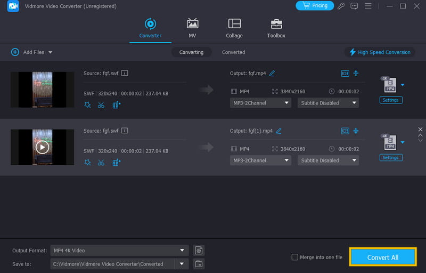This screenshot has width=426, height=273.
Task: Open the Add Files dropdown arrow
Action: 51,52
